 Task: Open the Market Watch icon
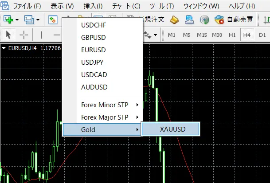click(53, 19)
